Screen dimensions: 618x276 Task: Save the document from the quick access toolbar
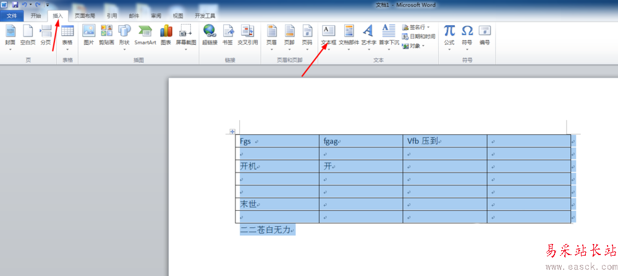point(15,5)
